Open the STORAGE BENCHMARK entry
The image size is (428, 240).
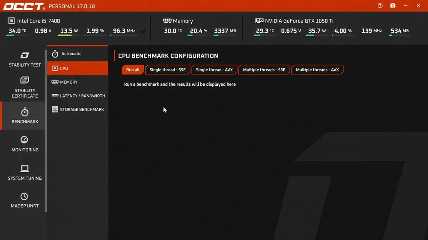pos(78,109)
